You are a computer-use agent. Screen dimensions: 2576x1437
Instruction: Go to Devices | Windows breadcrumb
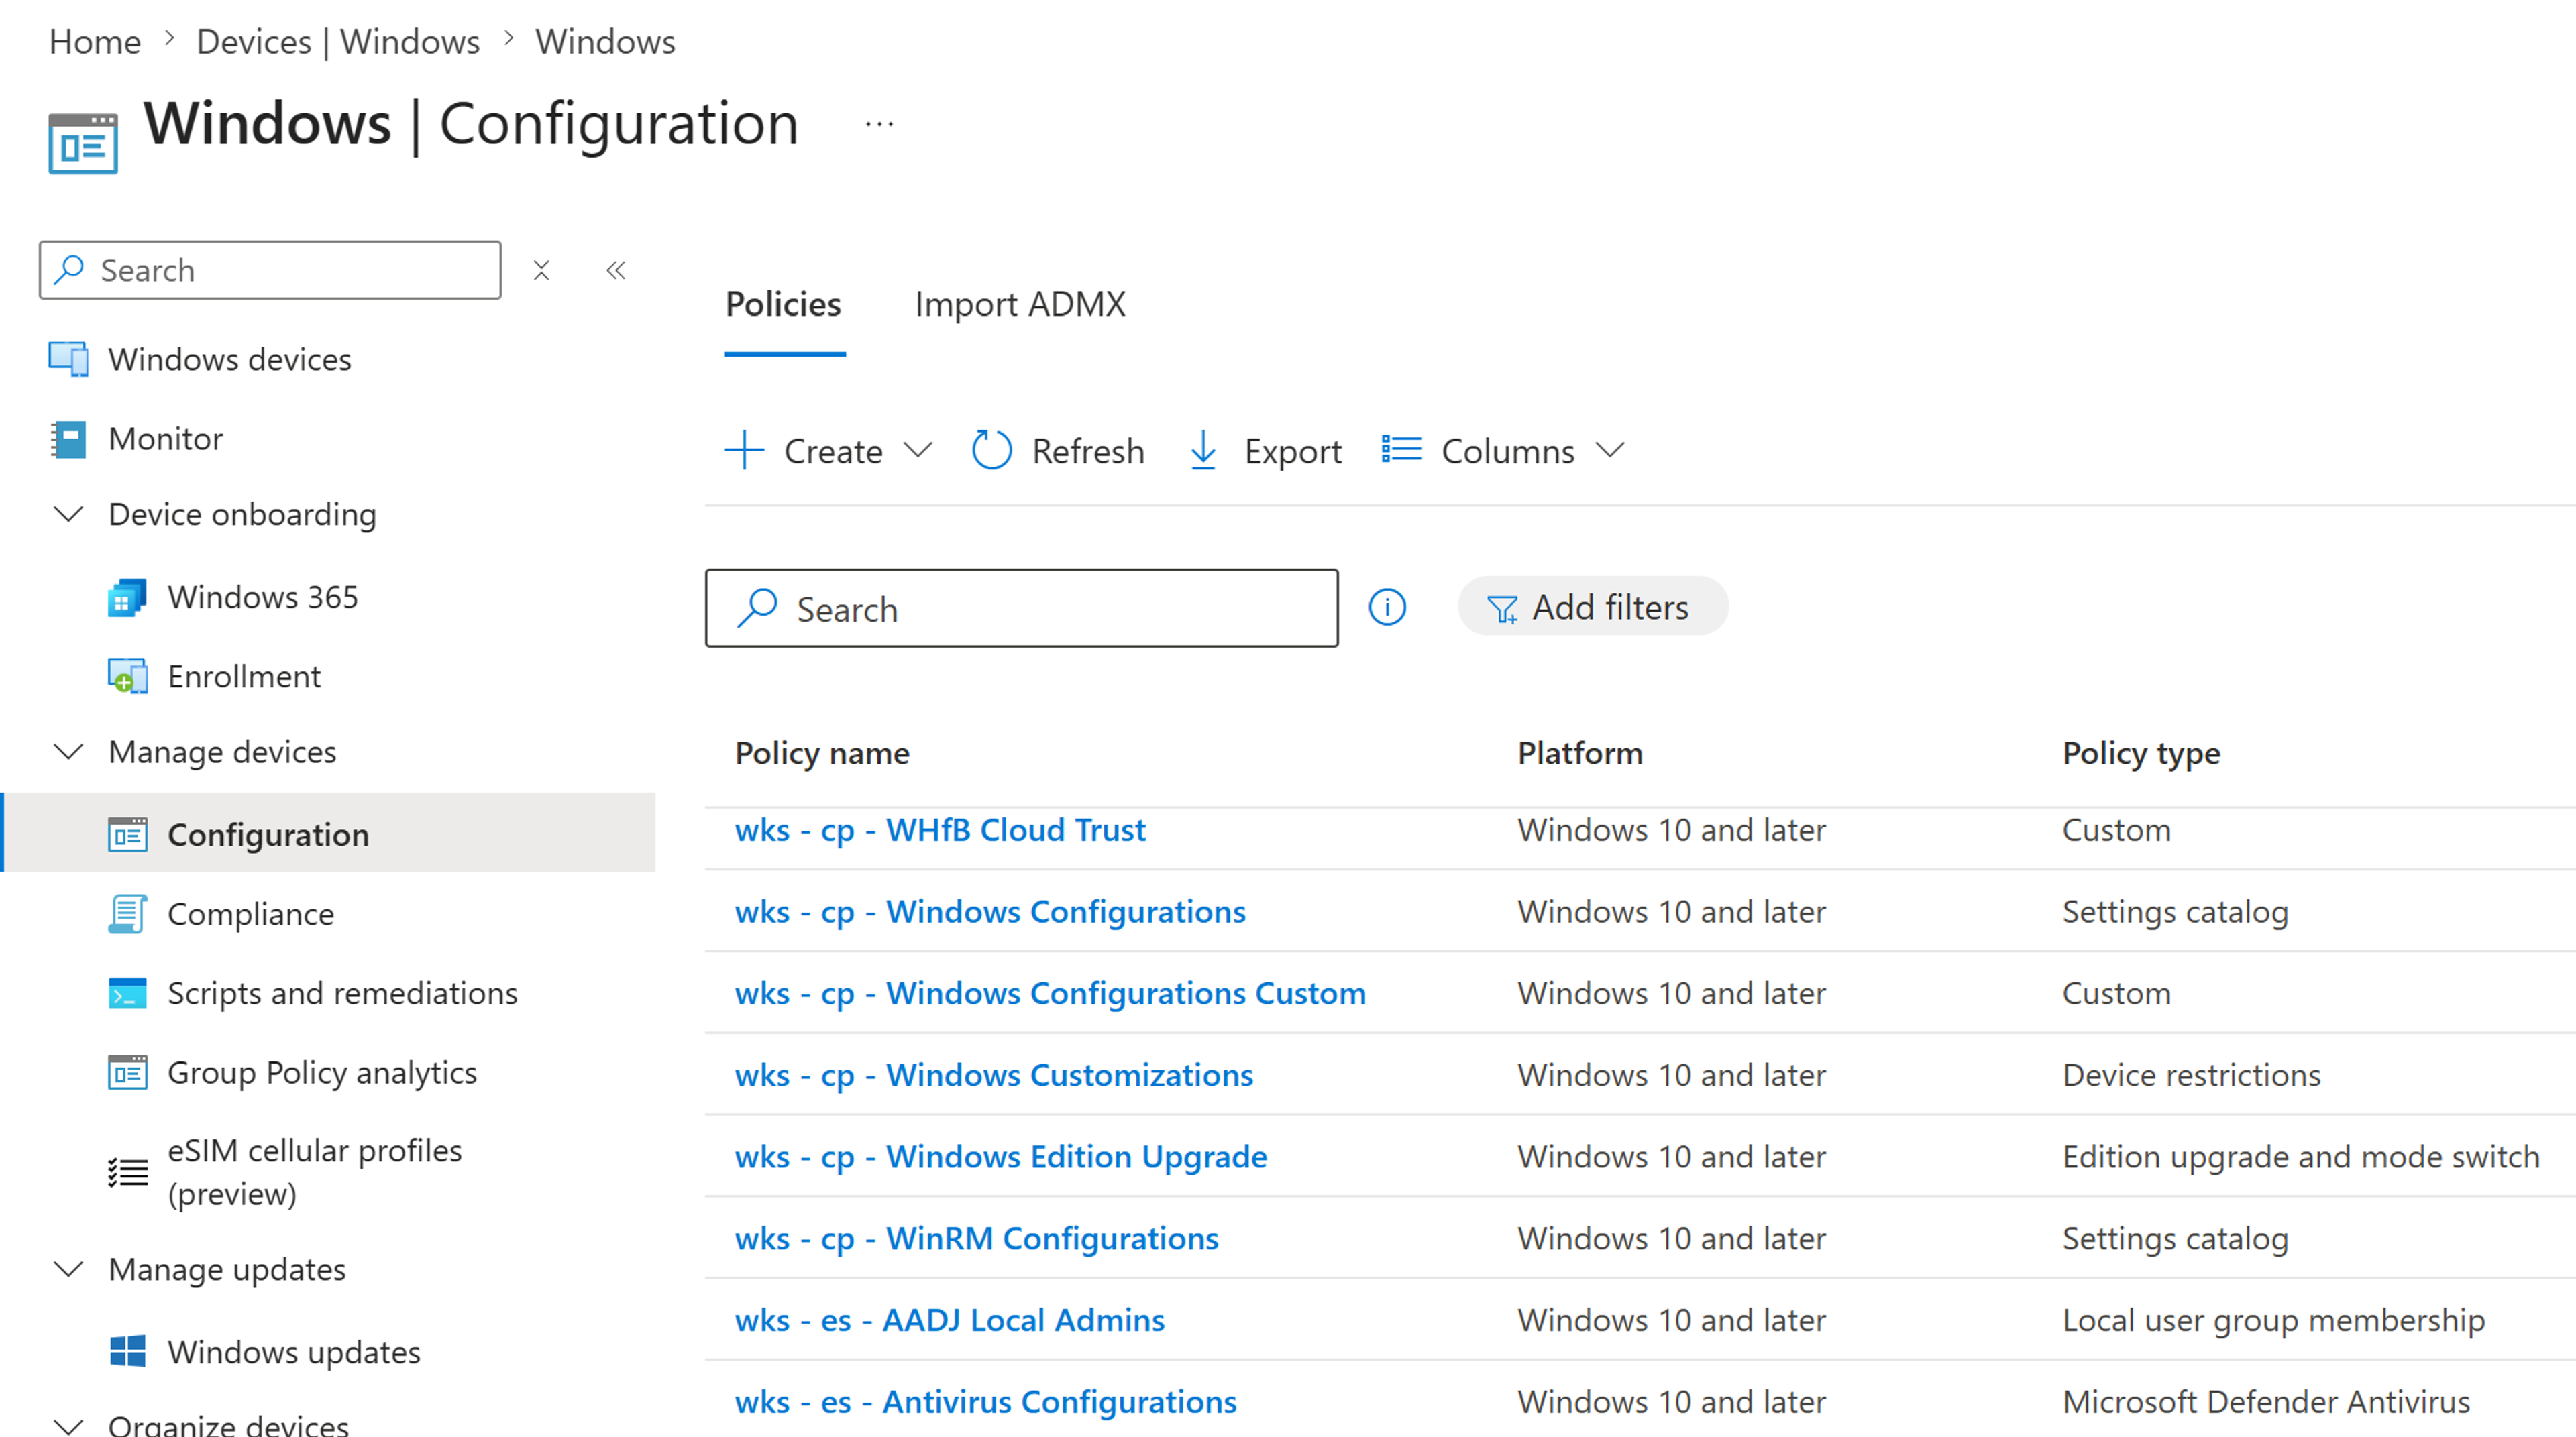pyautogui.click(x=338, y=42)
